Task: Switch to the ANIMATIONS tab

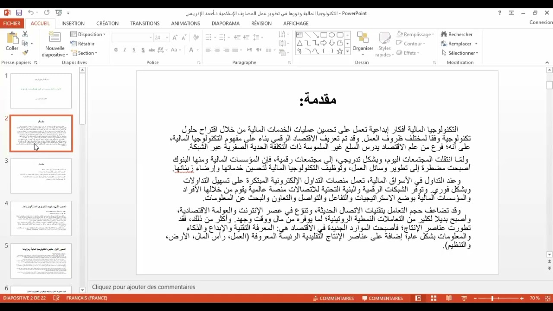Action: [x=185, y=23]
